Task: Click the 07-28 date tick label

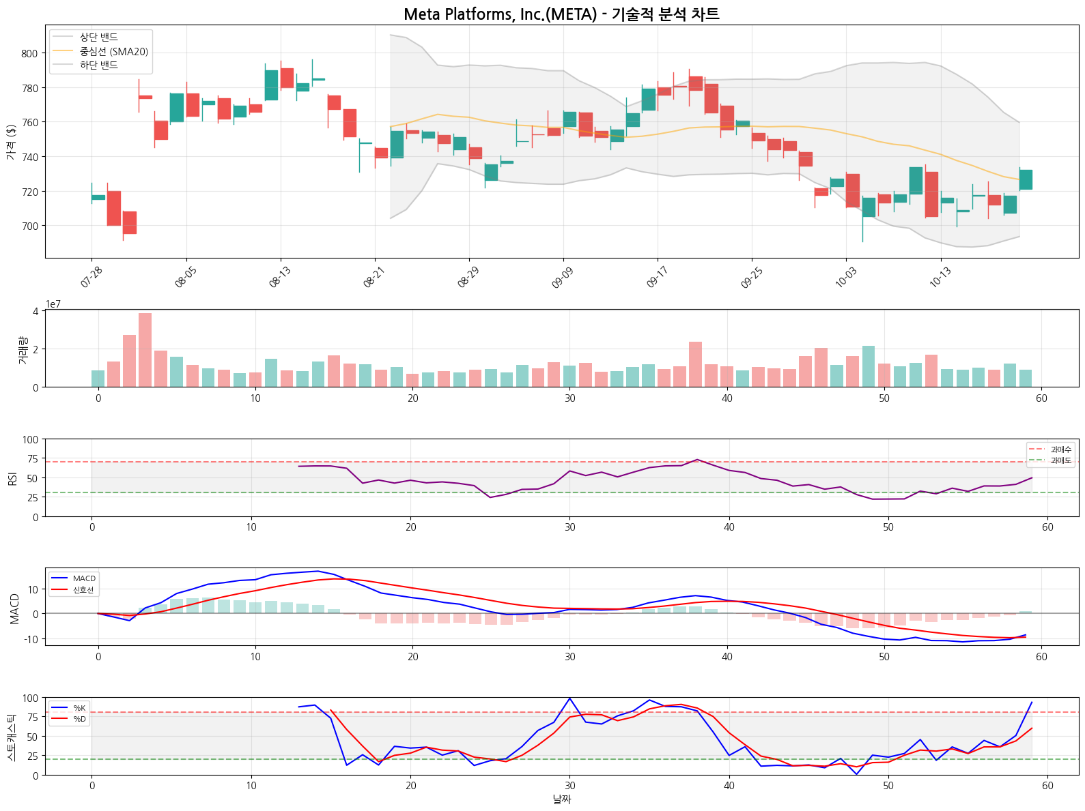Action: click(91, 277)
